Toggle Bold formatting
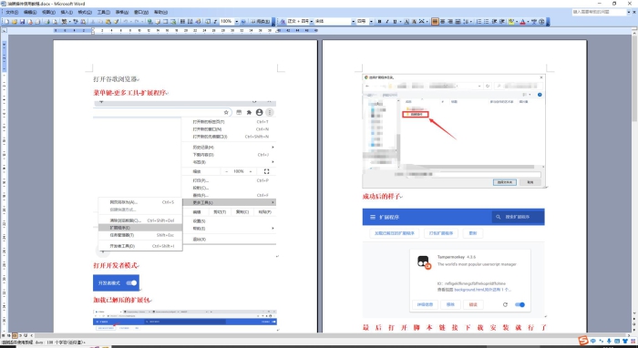Screen dimensions: 638x348 (x=380, y=21)
